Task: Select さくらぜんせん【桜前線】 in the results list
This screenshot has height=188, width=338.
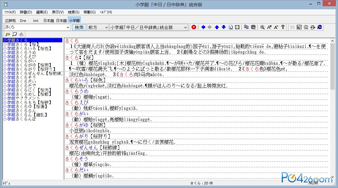Action: [x=33, y=73]
